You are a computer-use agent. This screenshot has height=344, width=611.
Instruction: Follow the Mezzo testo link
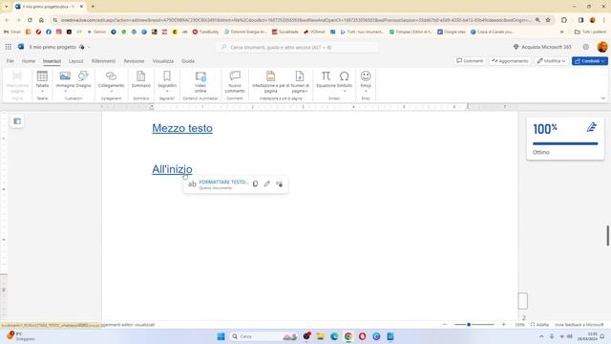click(x=182, y=128)
